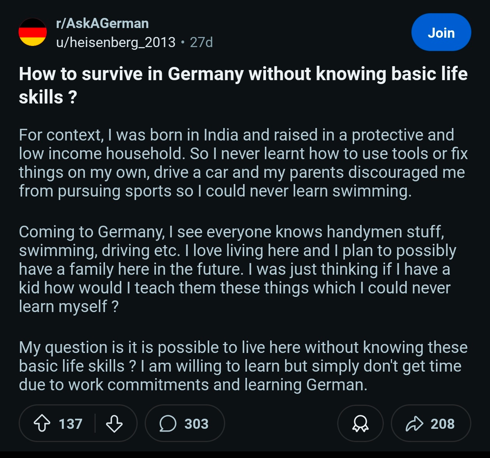Open the post title about surviving in Germany

243,85
